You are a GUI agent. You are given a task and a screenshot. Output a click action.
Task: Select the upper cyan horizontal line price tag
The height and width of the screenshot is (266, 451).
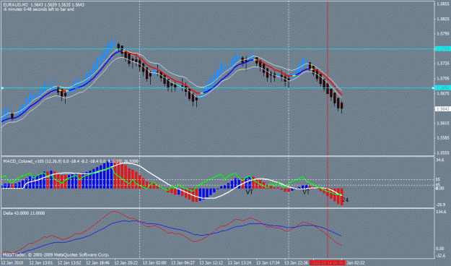pos(443,49)
